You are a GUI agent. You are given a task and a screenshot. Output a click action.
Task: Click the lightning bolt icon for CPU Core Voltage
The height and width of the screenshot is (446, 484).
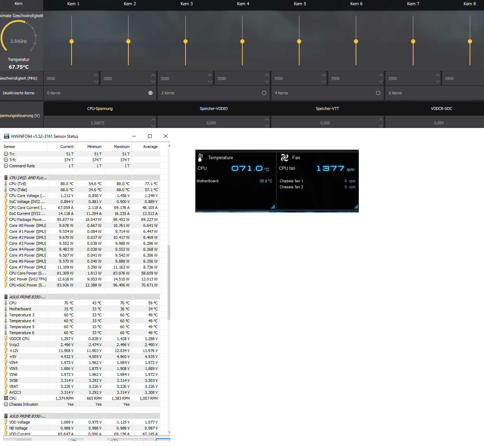(6, 196)
